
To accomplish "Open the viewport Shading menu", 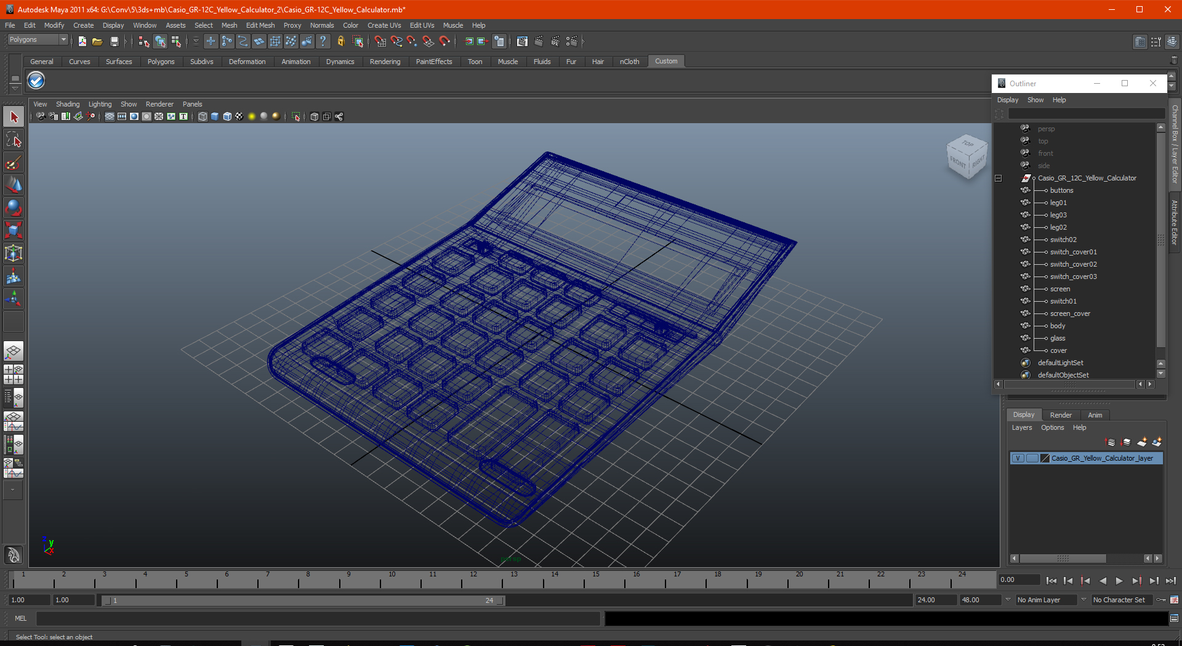I will coord(68,104).
